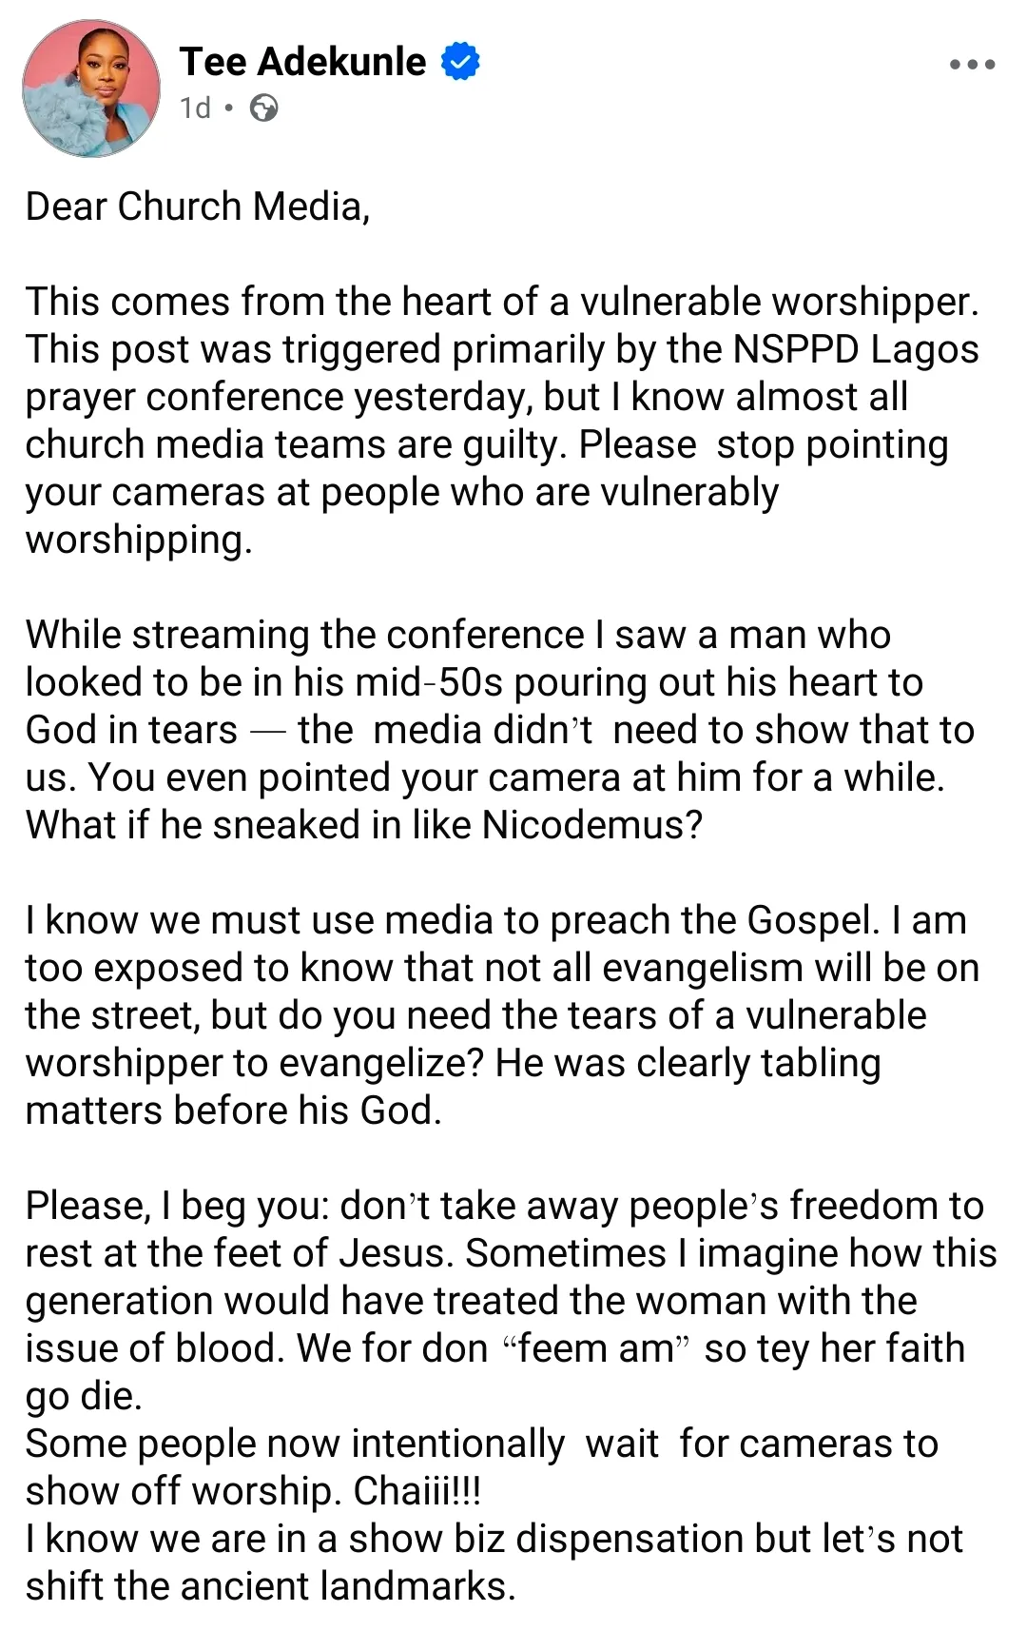
Task: Open the post's three-dot options menu
Action: click(972, 65)
